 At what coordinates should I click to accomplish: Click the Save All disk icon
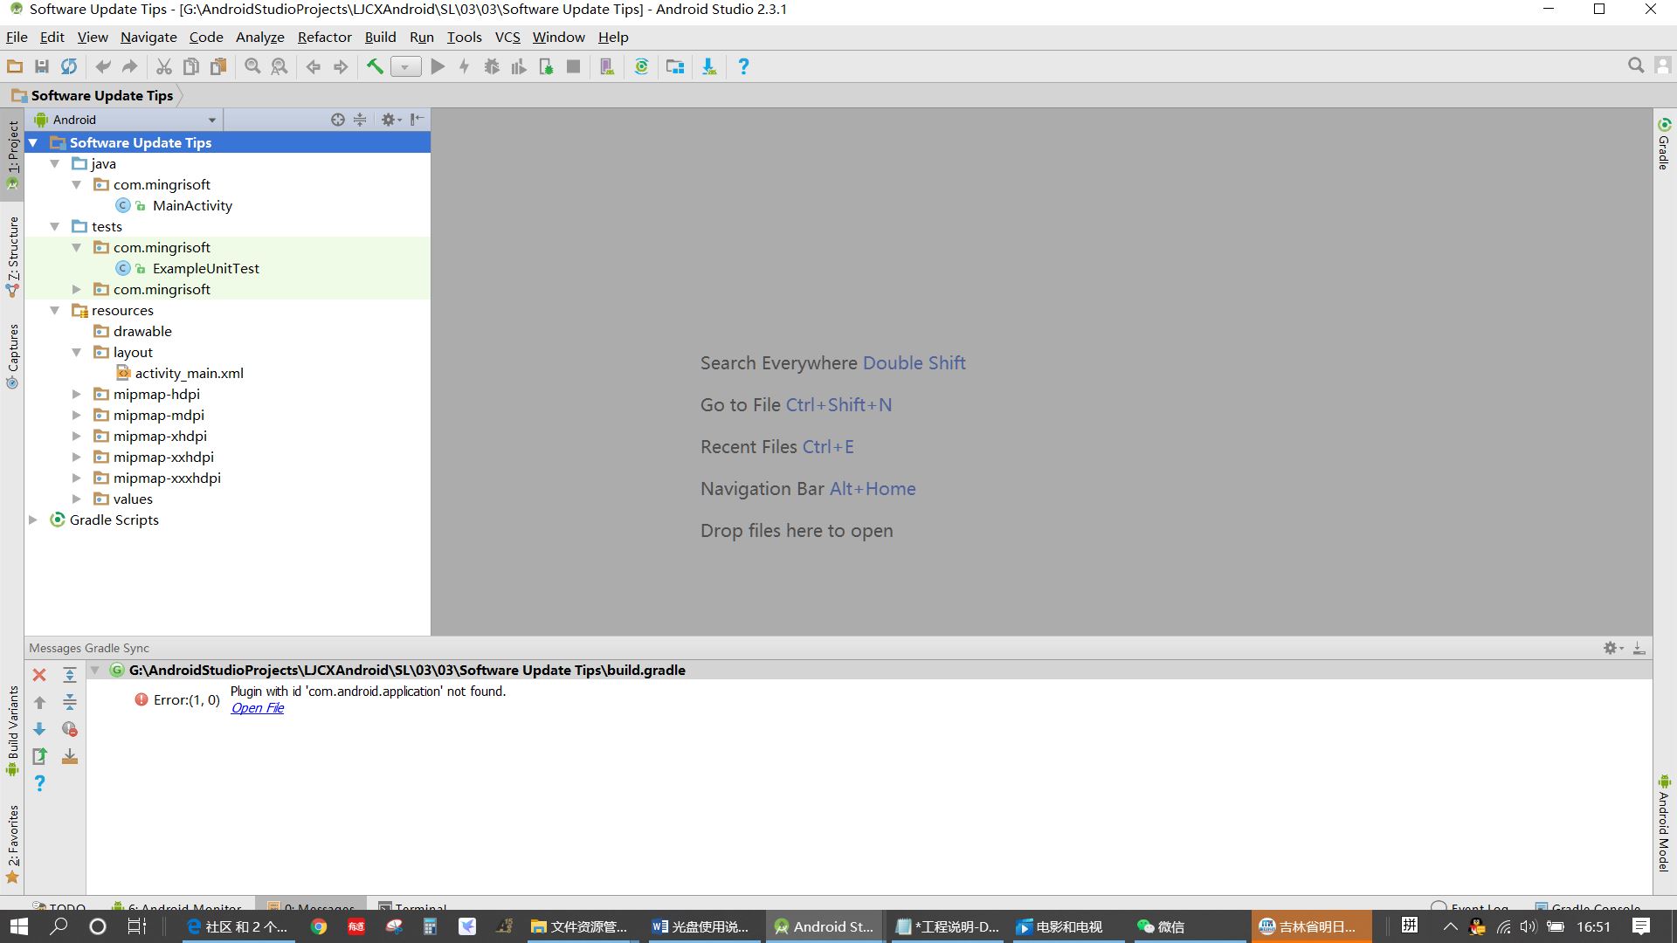click(x=42, y=66)
